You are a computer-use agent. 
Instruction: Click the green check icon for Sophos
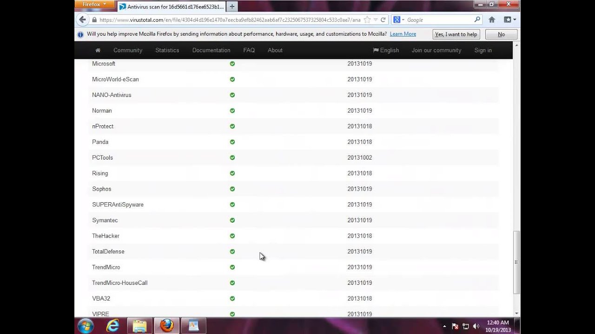point(232,189)
